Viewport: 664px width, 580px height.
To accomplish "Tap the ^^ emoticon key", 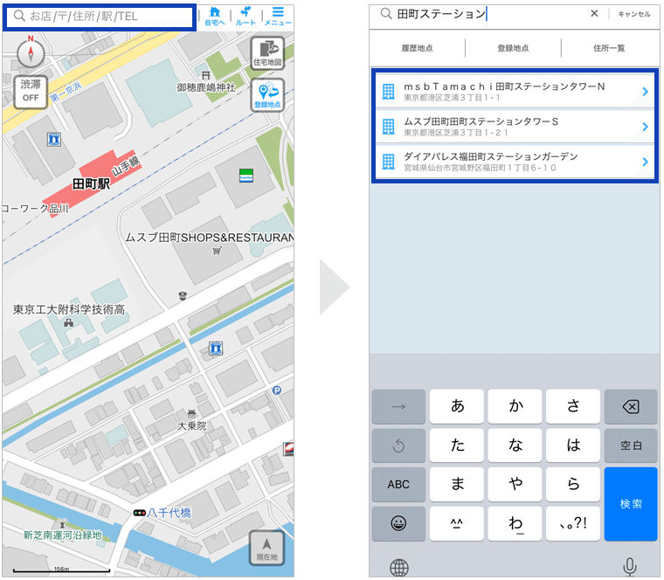I will 456,524.
